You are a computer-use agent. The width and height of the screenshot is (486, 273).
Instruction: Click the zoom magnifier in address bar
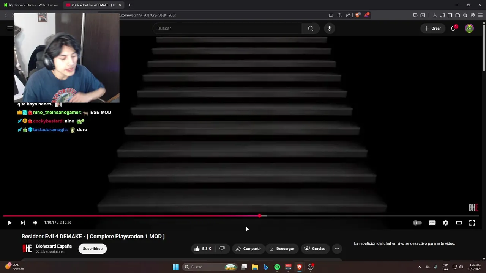coord(340,15)
